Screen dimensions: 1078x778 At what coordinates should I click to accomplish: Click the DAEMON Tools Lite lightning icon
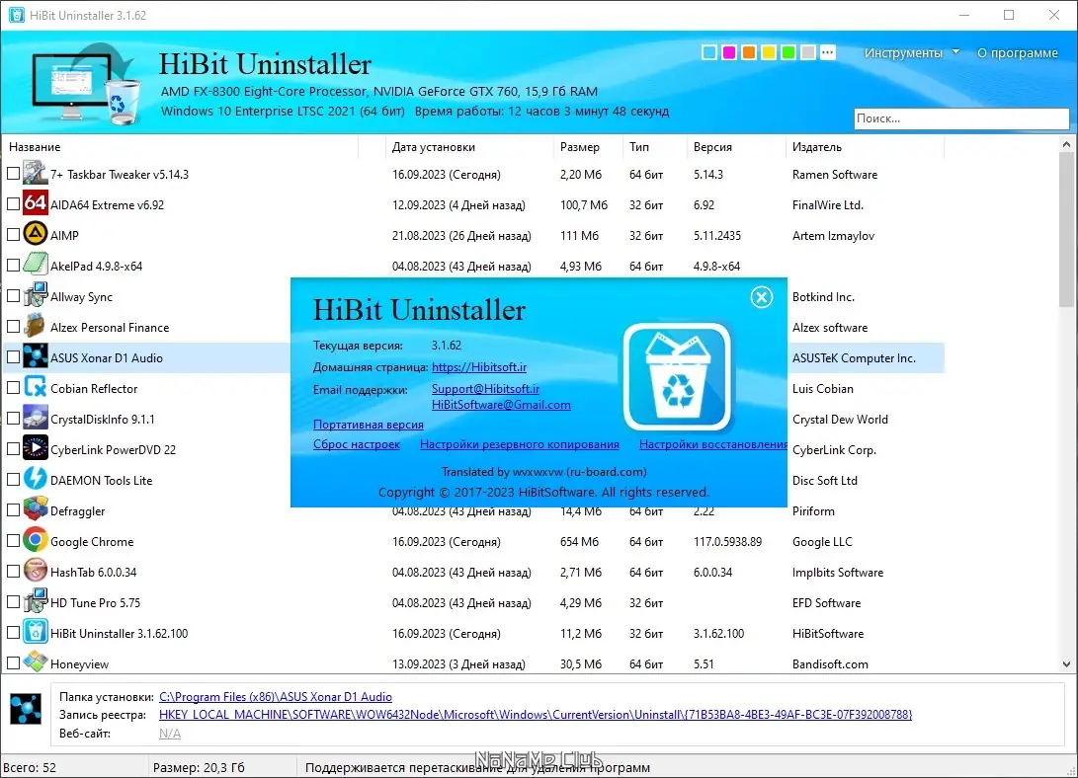[x=35, y=480]
